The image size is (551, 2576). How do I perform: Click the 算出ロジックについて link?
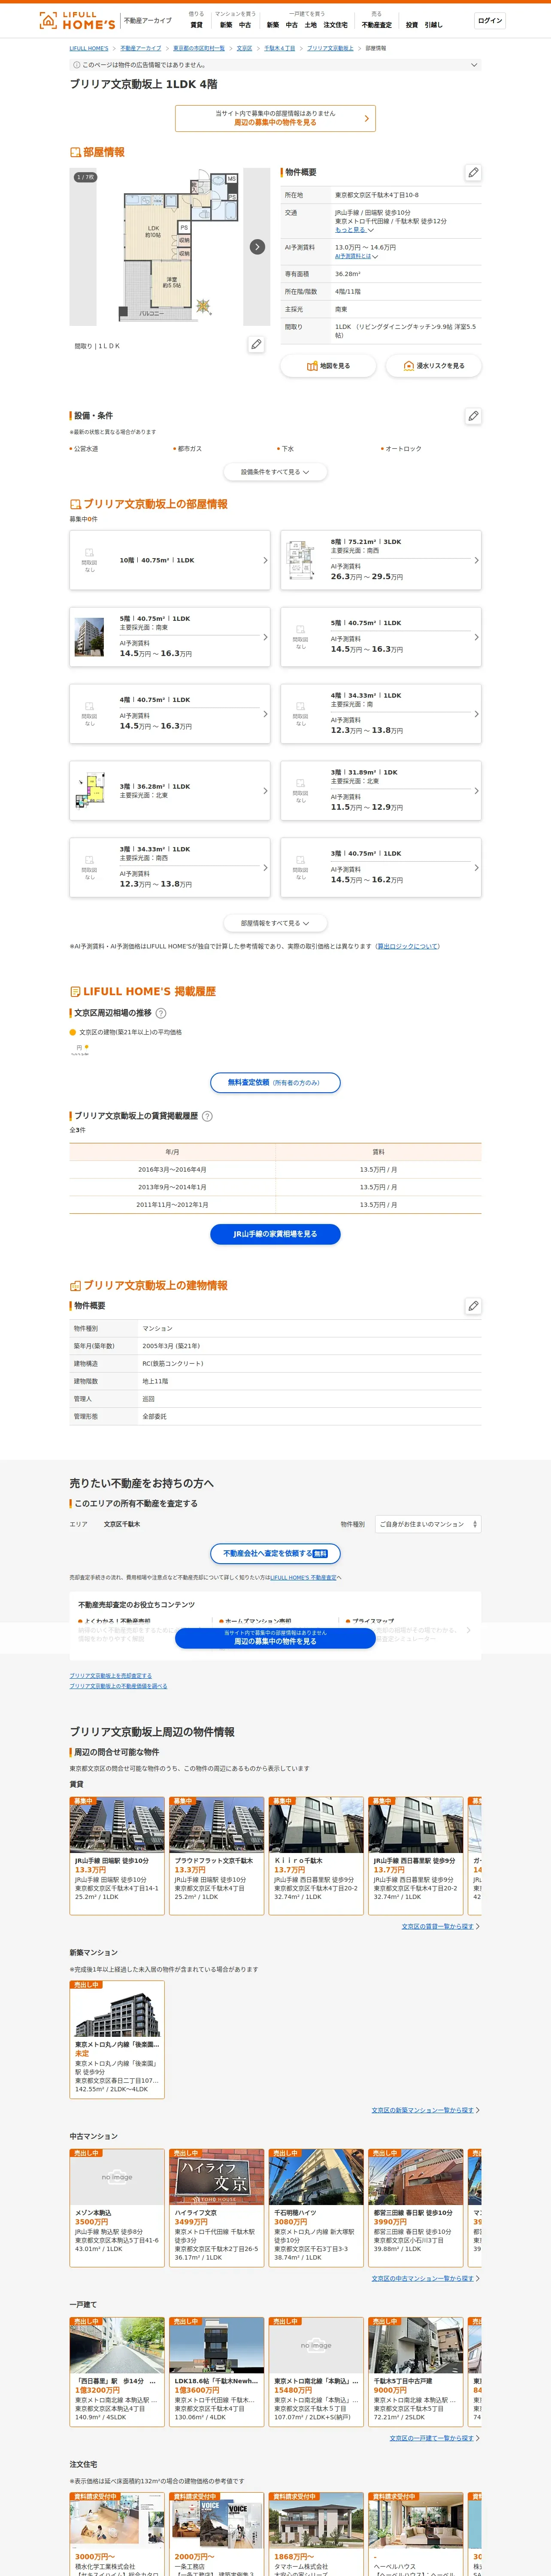[408, 946]
